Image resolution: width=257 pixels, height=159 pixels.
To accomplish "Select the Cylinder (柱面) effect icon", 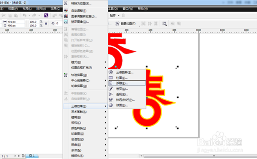I will click(x=111, y=78).
